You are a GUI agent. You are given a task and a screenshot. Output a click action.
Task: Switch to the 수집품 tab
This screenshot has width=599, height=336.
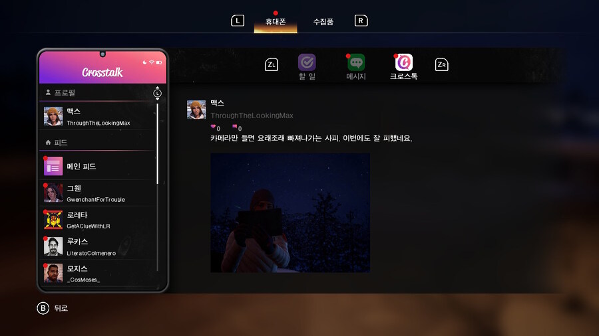tap(323, 22)
